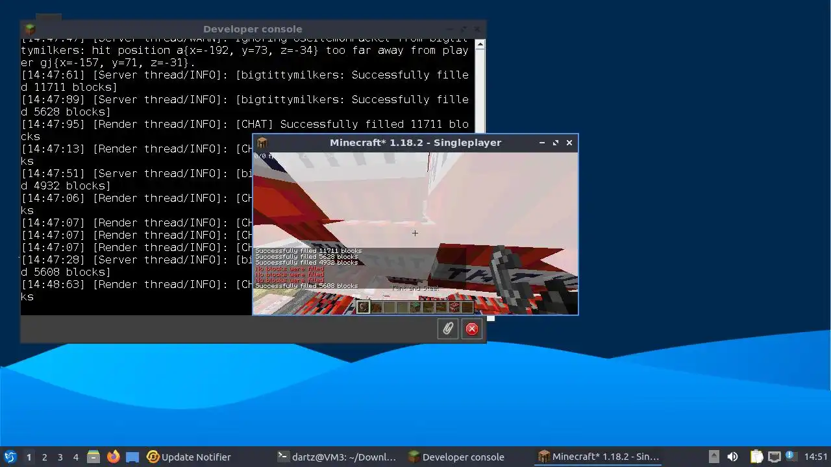Click console log line at 14:47:61
The width and height of the screenshot is (831, 467).
[245, 81]
